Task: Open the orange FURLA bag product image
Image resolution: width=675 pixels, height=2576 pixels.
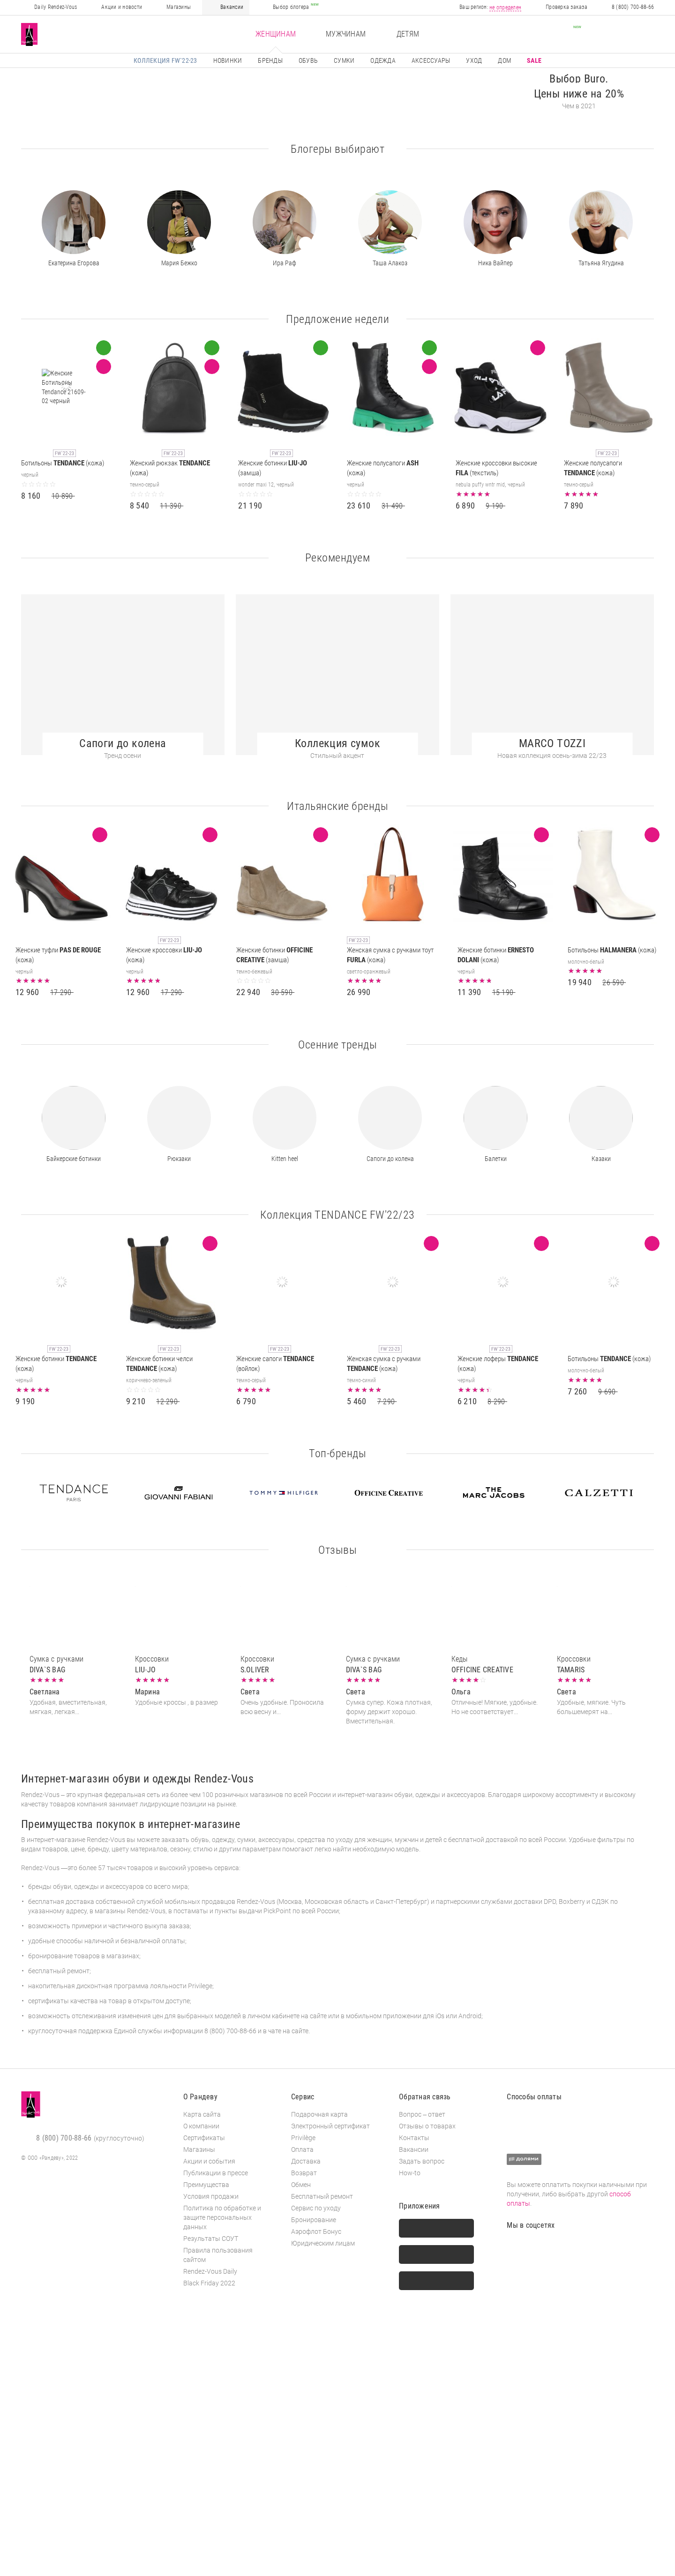Action: (x=392, y=875)
